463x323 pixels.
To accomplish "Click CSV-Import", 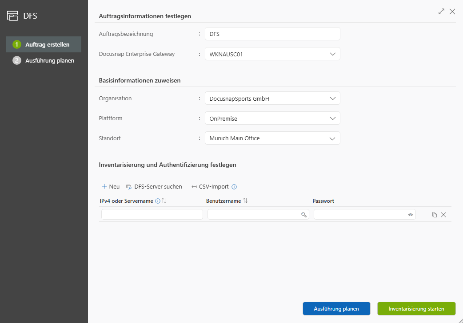I will point(210,187).
